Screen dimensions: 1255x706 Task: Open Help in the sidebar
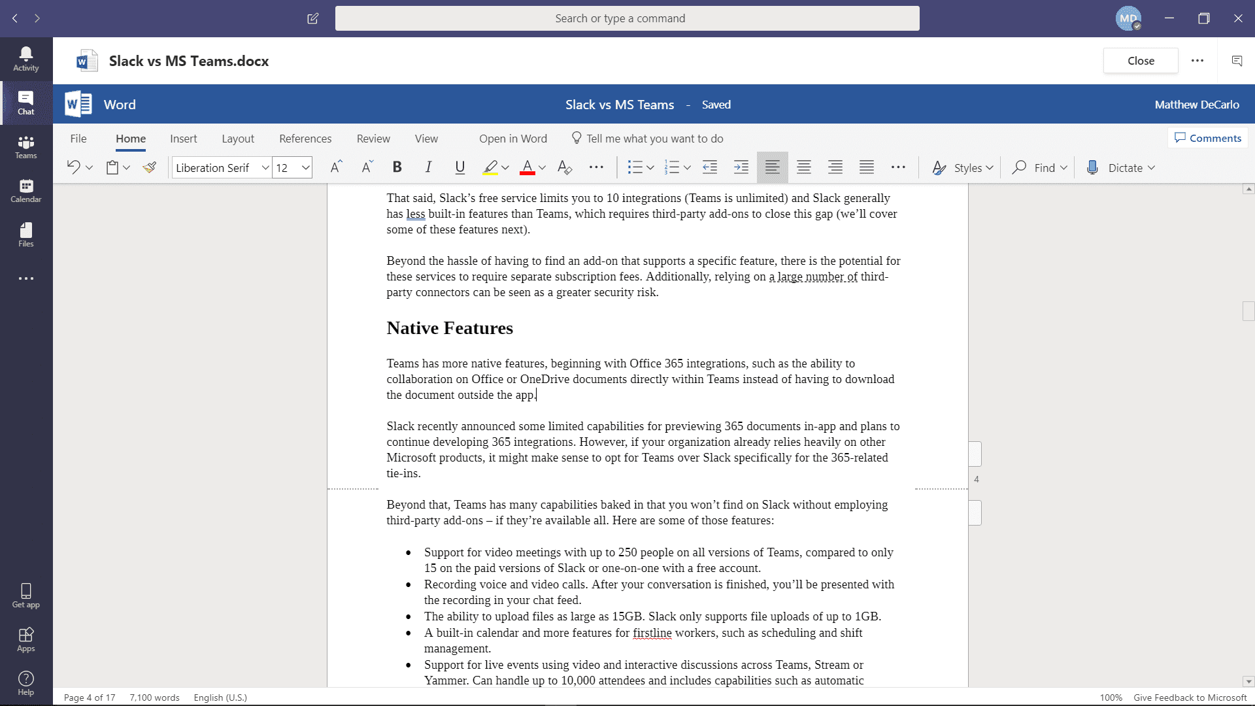26,683
